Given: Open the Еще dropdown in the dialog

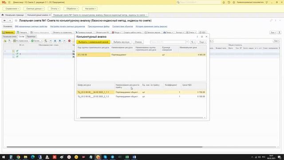Looking at the screenshot, I should tap(202, 42).
